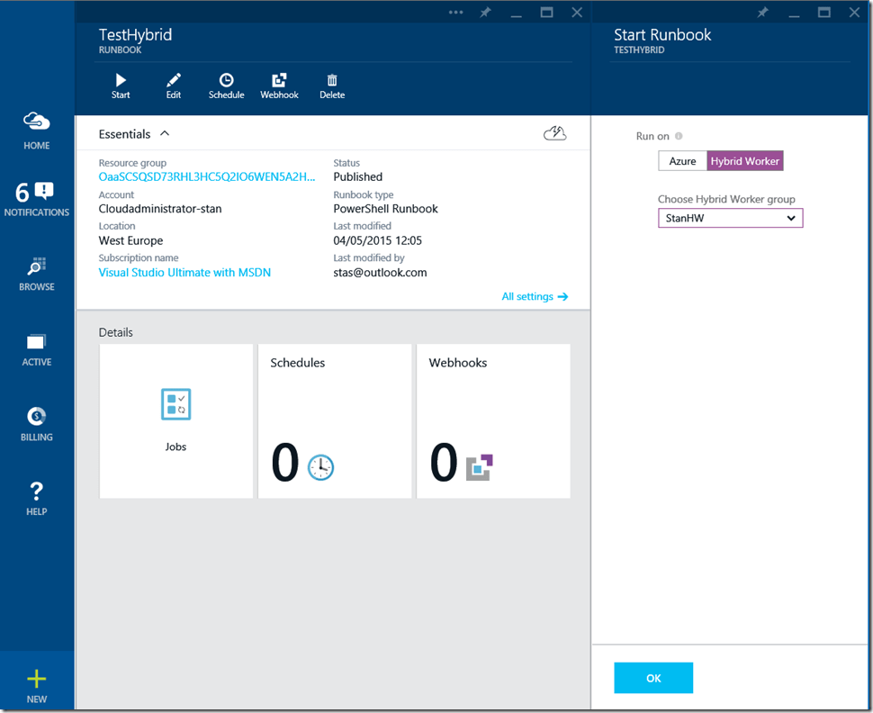Open the Notifications panel
Screen dimensions: 873x713
click(x=37, y=199)
